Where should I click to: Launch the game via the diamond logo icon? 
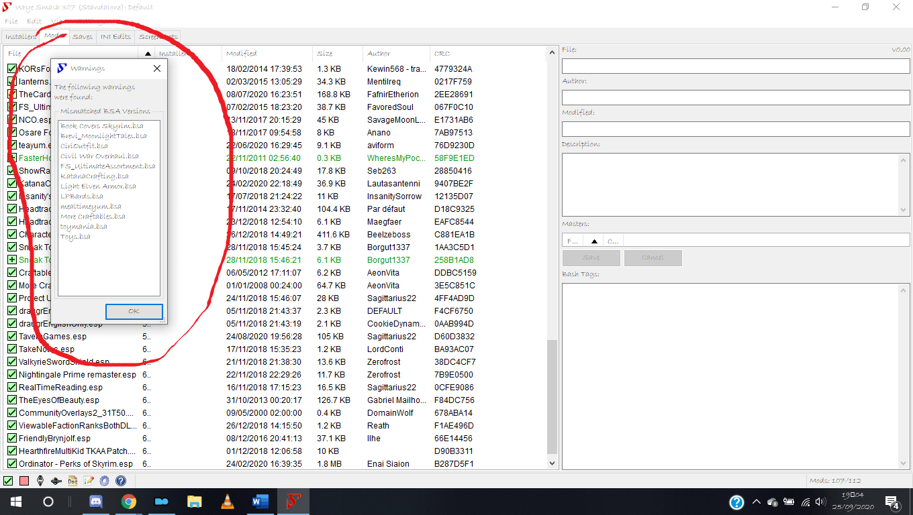pyautogui.click(x=40, y=481)
